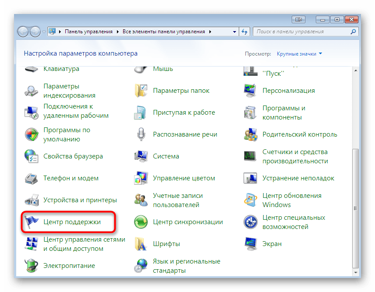This screenshot has height=292, width=375.
Task: Open Speech Recognition microphone icon (Распознавание речи)
Action: tap(141, 134)
